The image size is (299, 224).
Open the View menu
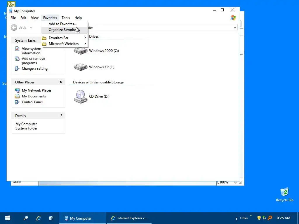coord(35,18)
